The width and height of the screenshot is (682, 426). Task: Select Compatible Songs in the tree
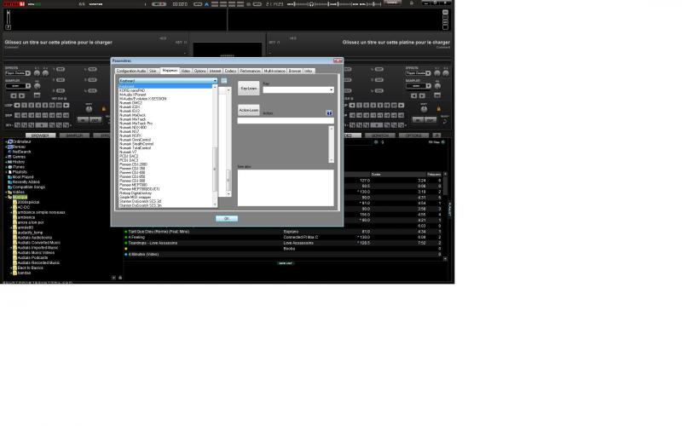(28, 187)
